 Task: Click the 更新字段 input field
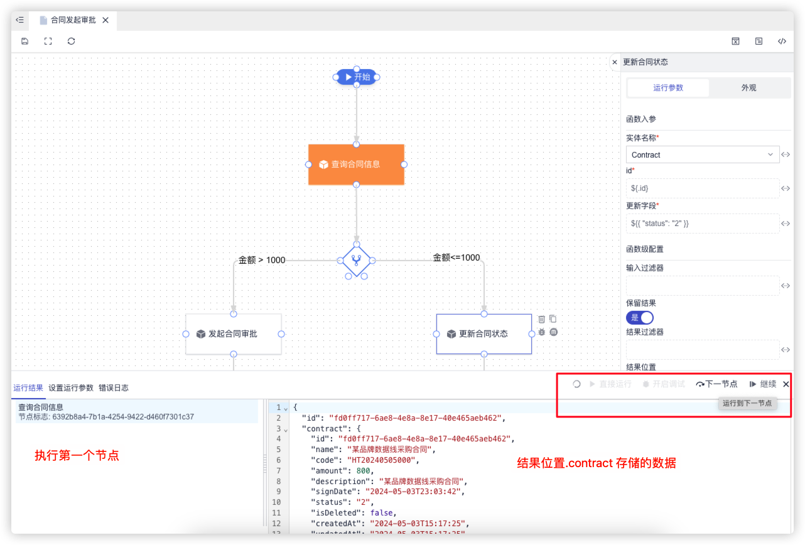point(702,223)
